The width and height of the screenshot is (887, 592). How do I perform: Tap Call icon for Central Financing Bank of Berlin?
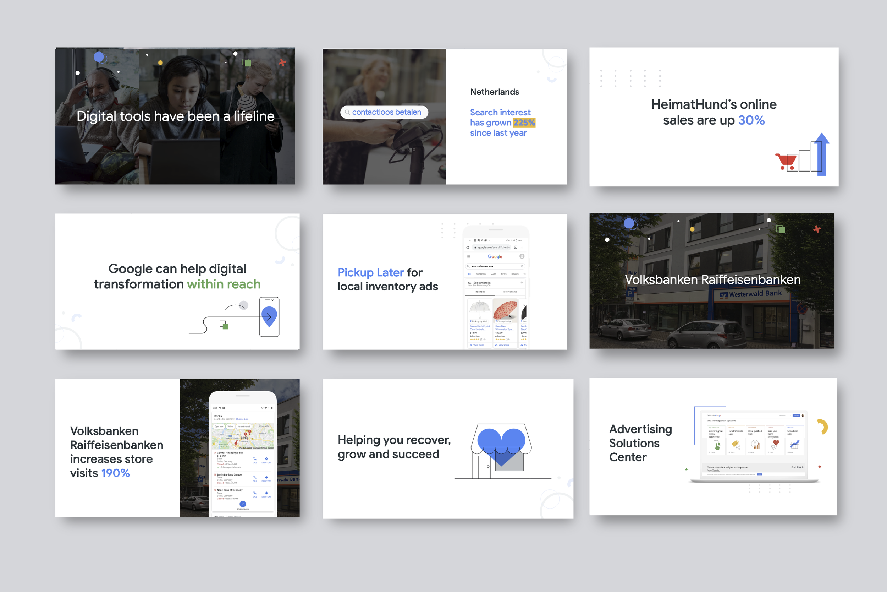click(255, 459)
